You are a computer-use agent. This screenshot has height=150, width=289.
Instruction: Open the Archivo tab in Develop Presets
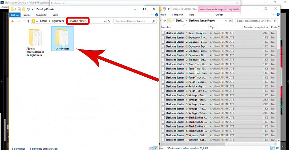(x=15, y=15)
